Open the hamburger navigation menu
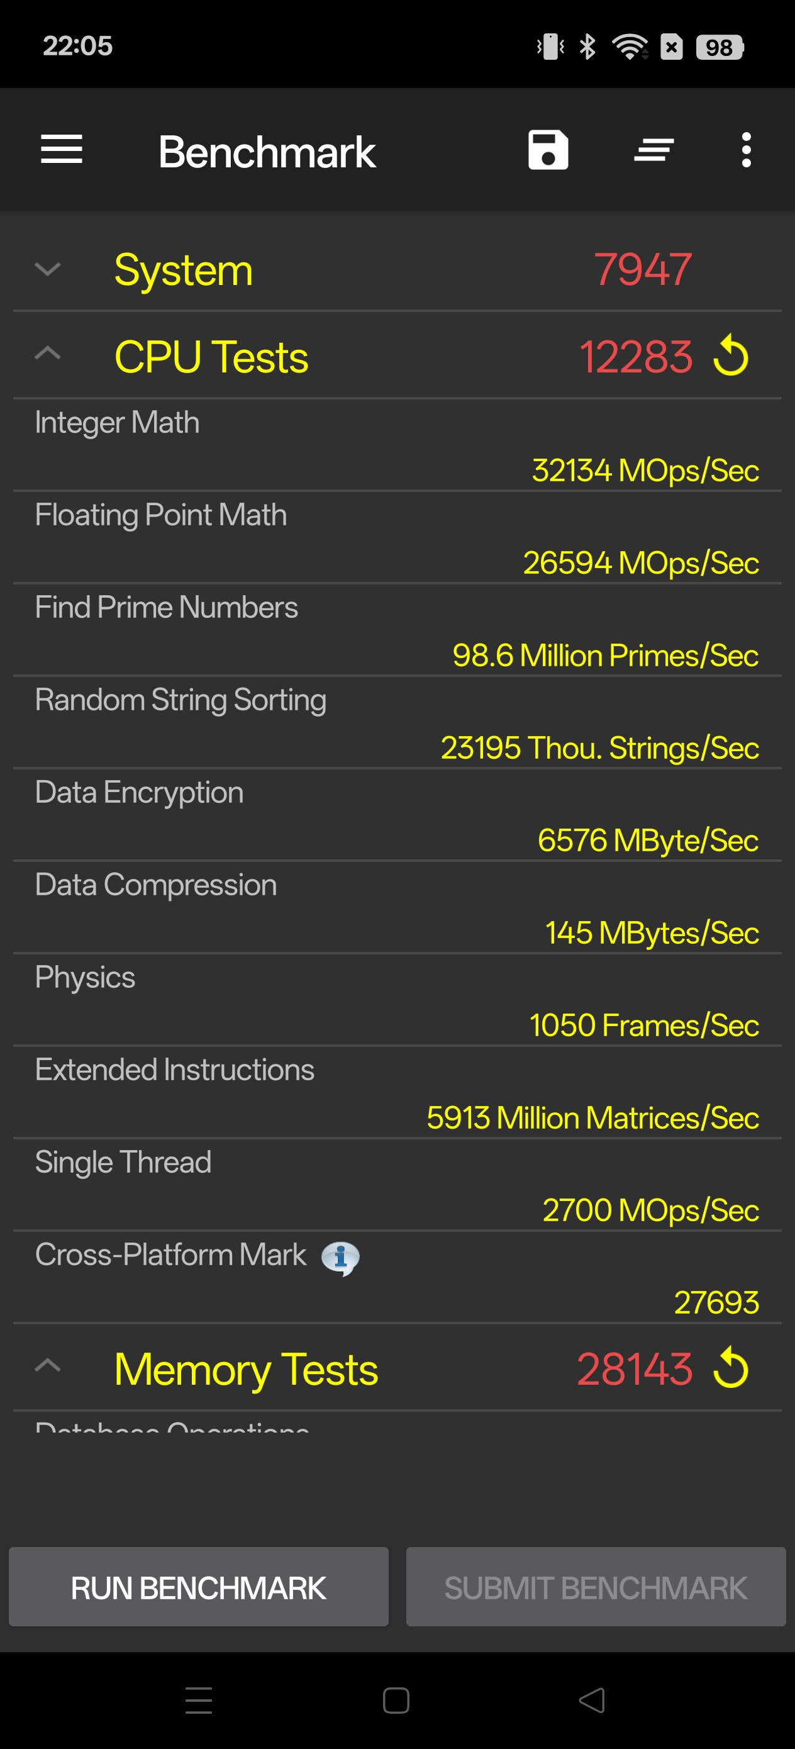 point(61,149)
